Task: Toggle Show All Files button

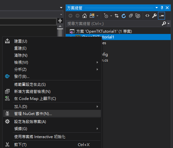Action: pyautogui.click(x=138, y=16)
